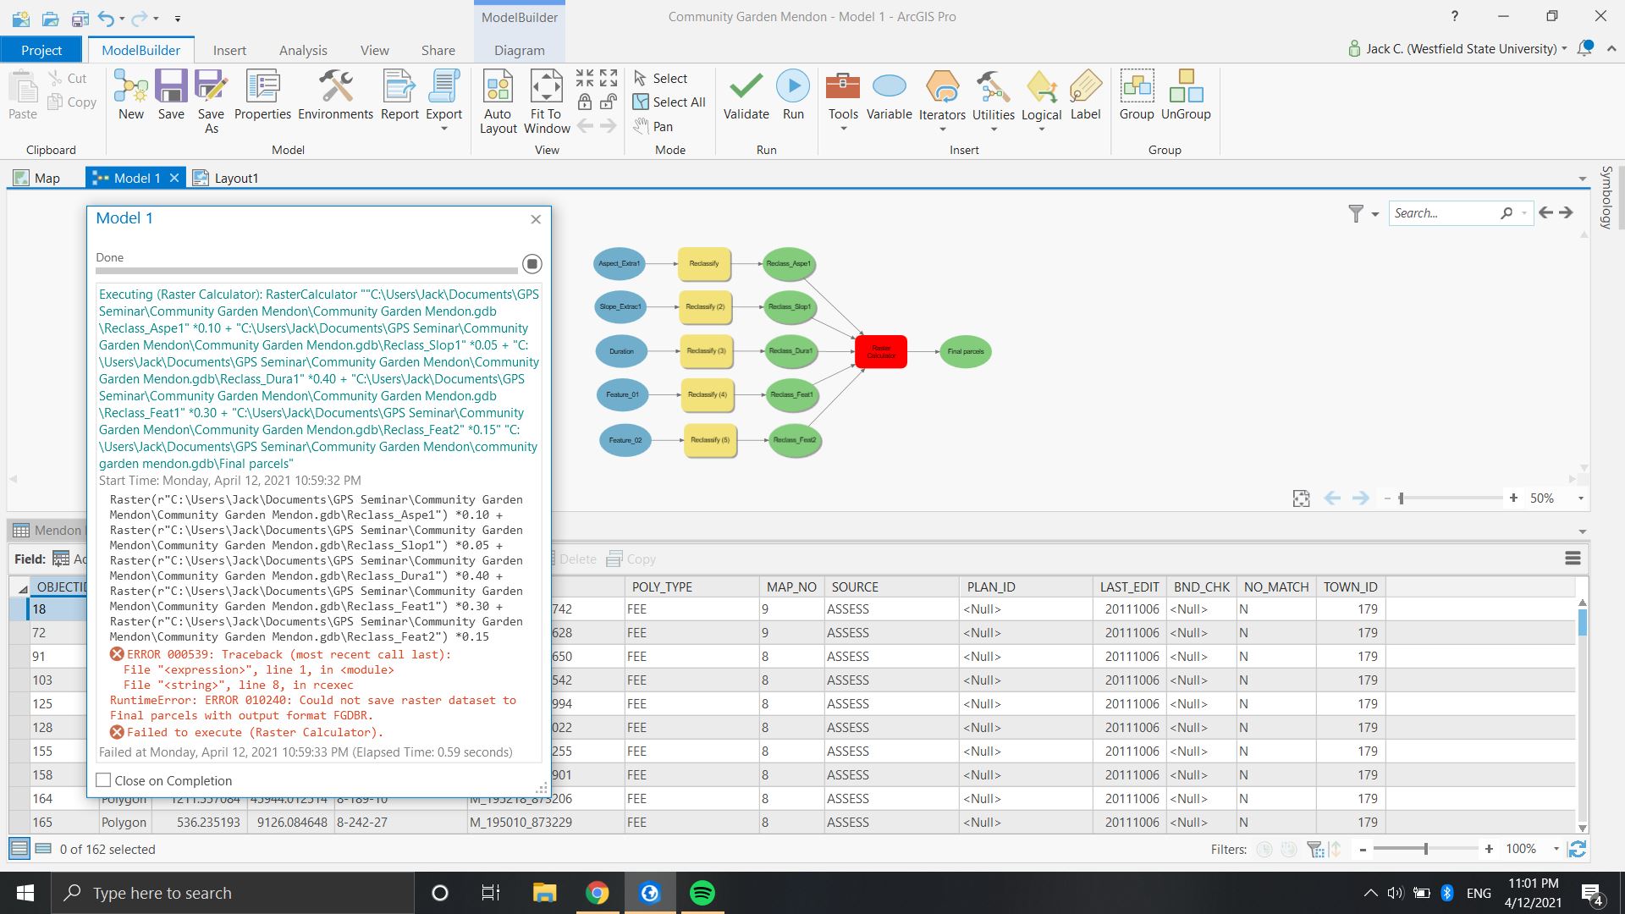Viewport: 1625px width, 914px height.
Task: Click the Report icon in ribbon
Action: 399,86
